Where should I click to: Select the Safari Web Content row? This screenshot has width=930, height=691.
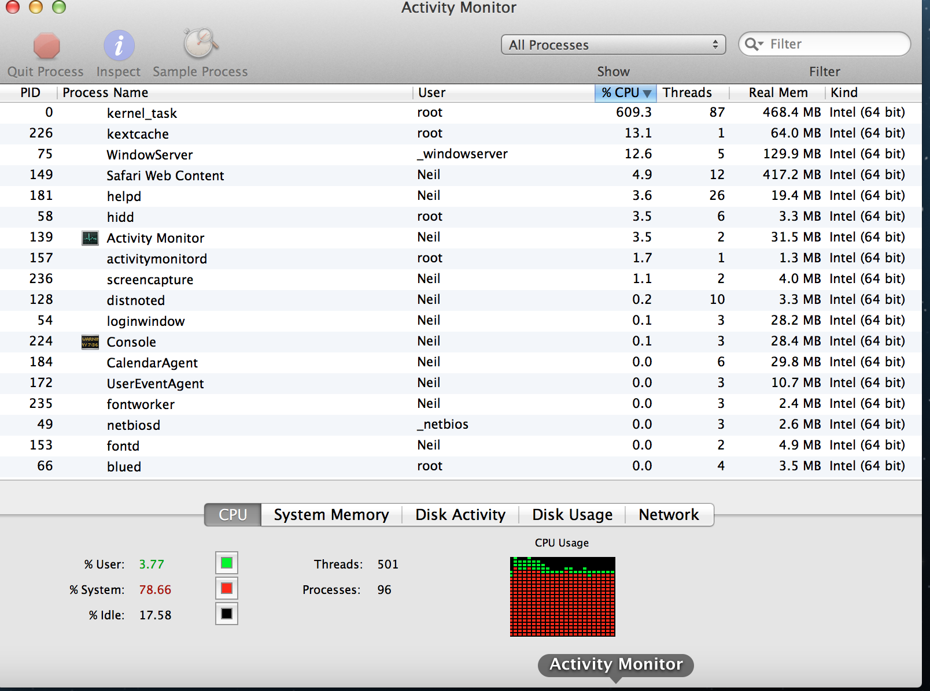pyautogui.click(x=461, y=175)
